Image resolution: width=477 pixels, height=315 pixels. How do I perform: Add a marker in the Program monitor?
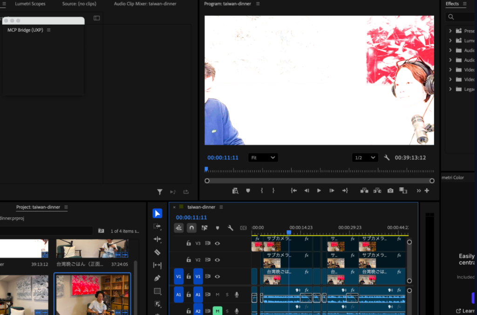point(248,191)
